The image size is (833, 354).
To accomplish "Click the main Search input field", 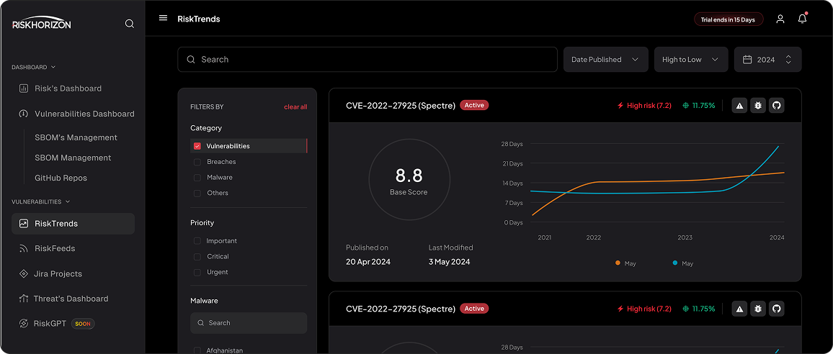I will (367, 60).
